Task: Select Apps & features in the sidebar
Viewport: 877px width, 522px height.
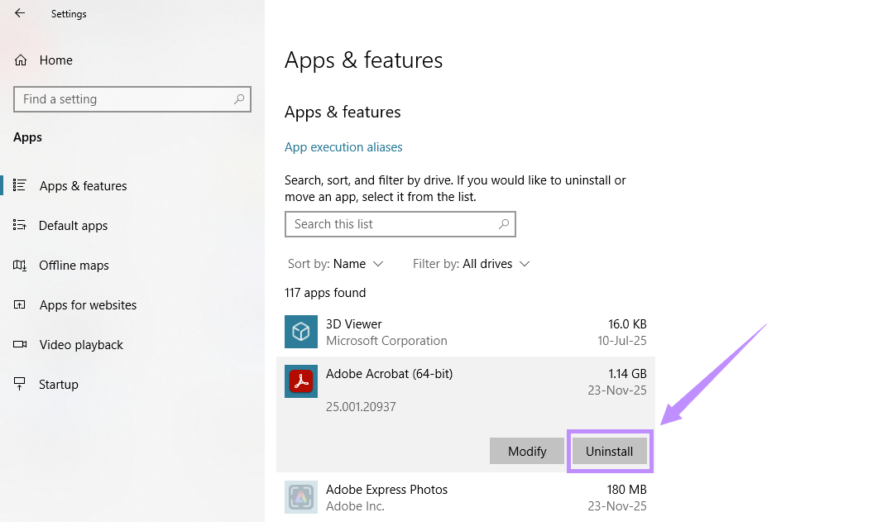Action: tap(83, 185)
